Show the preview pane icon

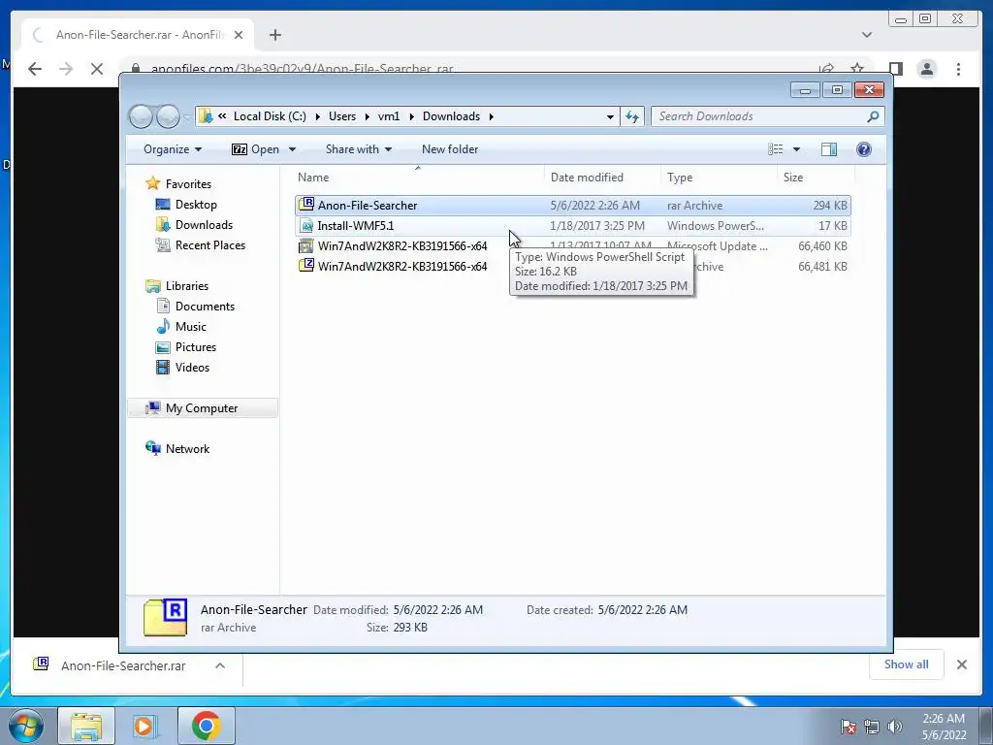(x=828, y=149)
